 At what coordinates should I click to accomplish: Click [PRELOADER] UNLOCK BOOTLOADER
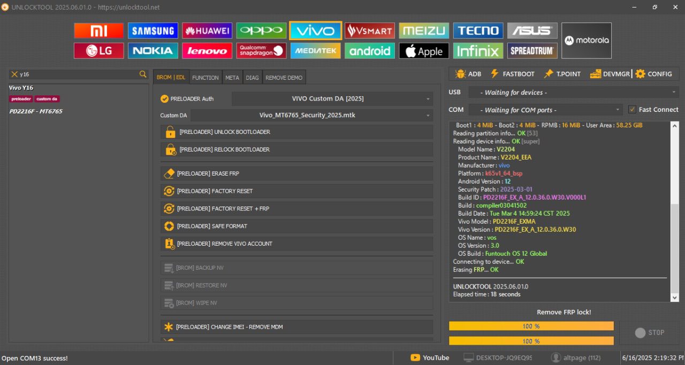point(297,132)
